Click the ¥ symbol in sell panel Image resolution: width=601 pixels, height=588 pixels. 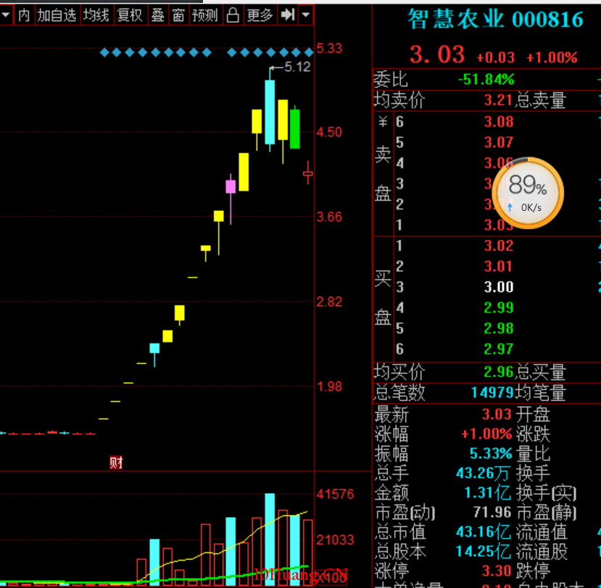[383, 122]
